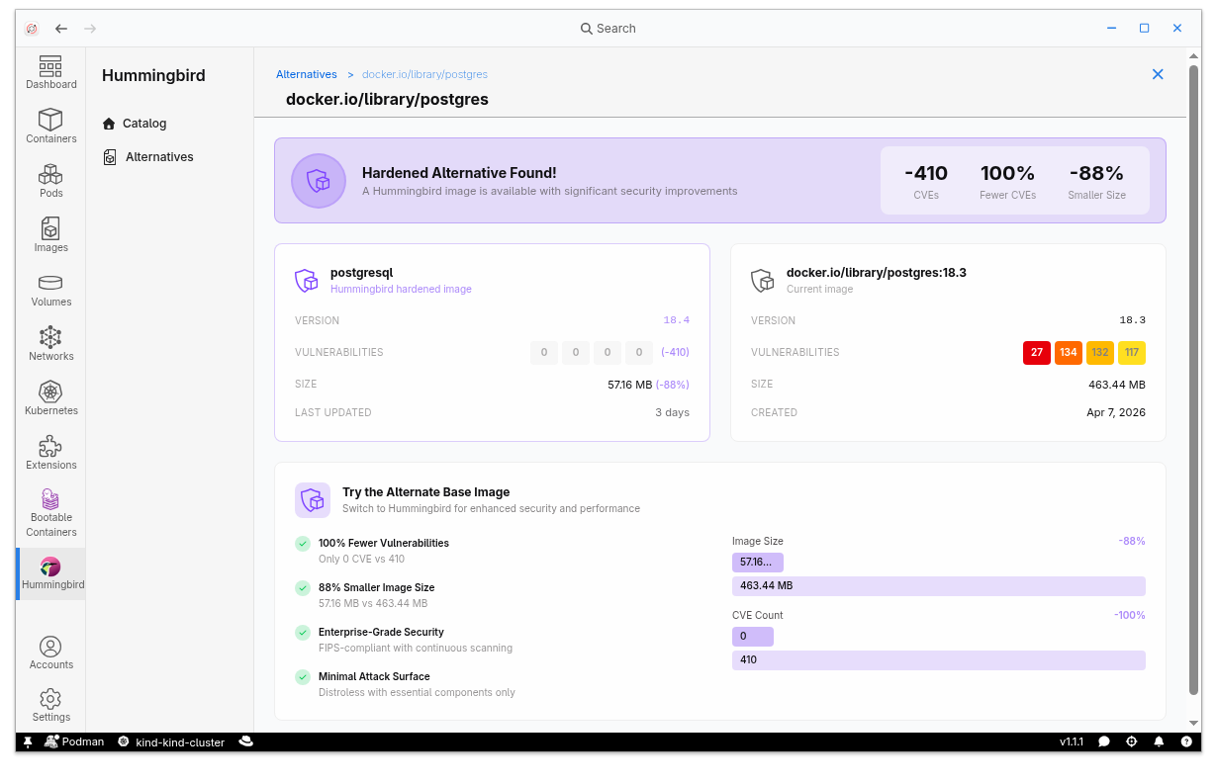Screen dimensions: 1217x784
Task: Go to the Containers view
Action: pyautogui.click(x=50, y=127)
